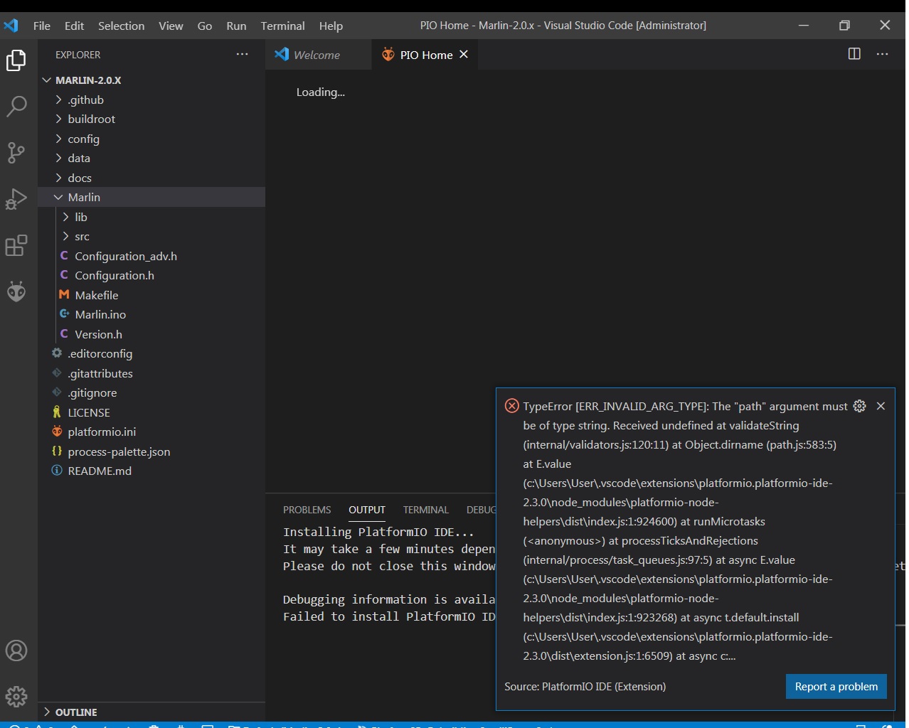Image resolution: width=909 pixels, height=728 pixels.
Task: Open the Terminal menu
Action: pos(282,26)
